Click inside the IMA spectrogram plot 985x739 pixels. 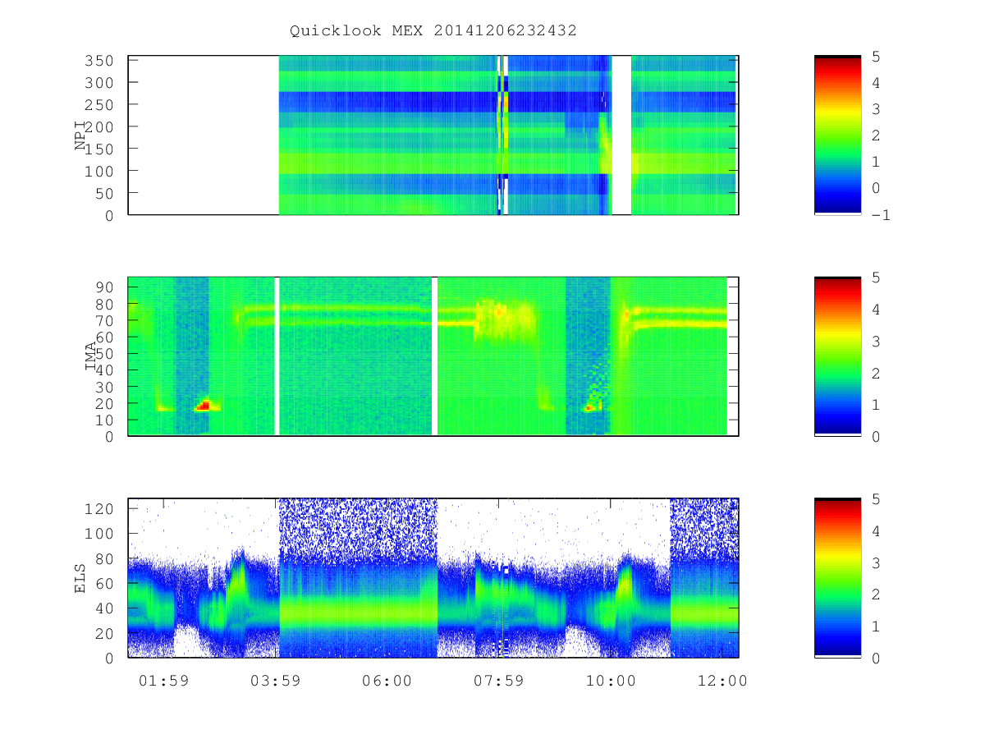pyautogui.click(x=433, y=356)
